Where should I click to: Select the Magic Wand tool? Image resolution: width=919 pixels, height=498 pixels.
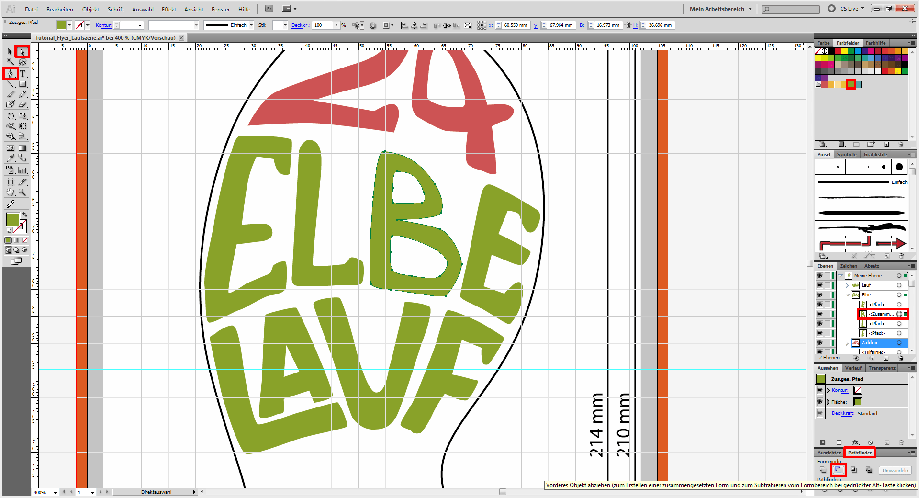(x=10, y=62)
